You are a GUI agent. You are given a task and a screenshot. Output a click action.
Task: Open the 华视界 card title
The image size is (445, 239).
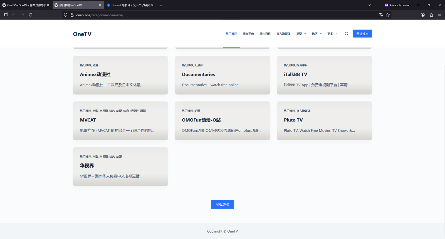(87, 166)
